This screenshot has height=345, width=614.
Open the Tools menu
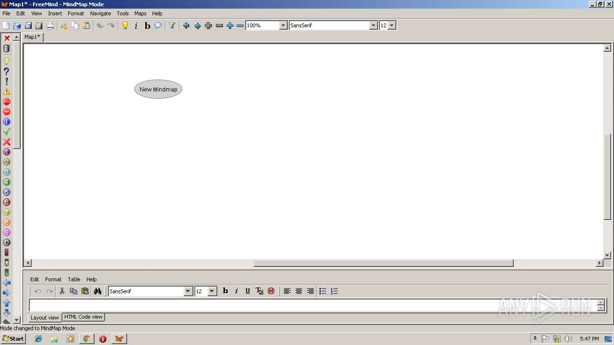122,13
